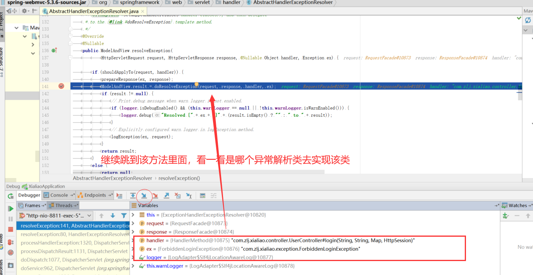Stop the debug session with the red square
The width and height of the screenshot is (533, 275).
(x=11, y=230)
